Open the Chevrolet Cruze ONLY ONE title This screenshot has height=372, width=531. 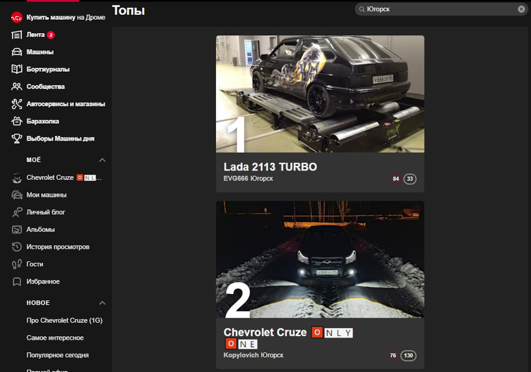coord(288,338)
